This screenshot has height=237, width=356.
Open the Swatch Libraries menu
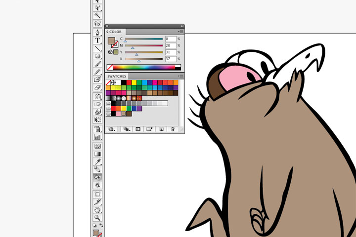pyautogui.click(x=111, y=129)
